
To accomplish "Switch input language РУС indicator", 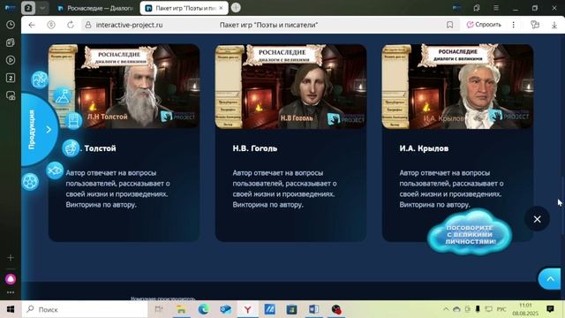I will coord(501,309).
